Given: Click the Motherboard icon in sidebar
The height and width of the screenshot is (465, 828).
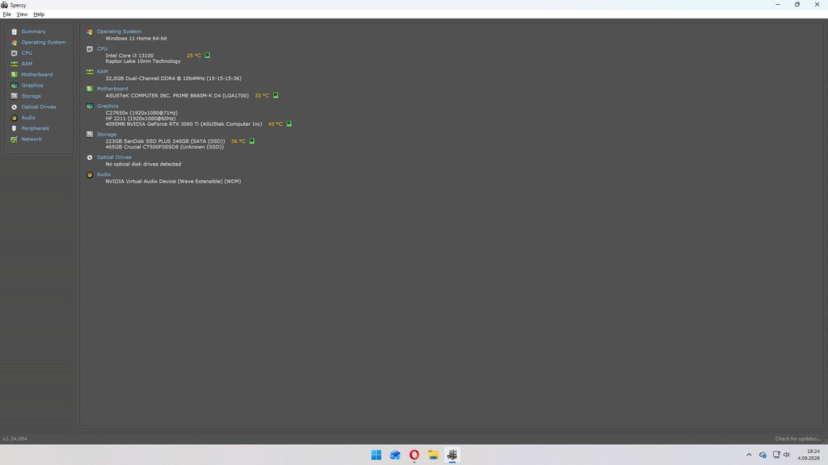Looking at the screenshot, I should click(15, 75).
